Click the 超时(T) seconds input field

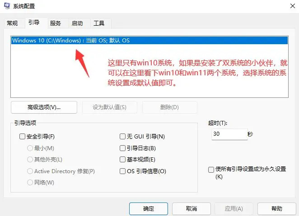(x=229, y=134)
